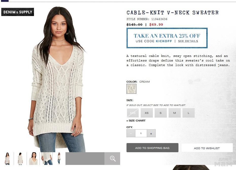Open third thumbnail close-up of neckline
Screen dimensions: 236x170
(x=33, y=159)
